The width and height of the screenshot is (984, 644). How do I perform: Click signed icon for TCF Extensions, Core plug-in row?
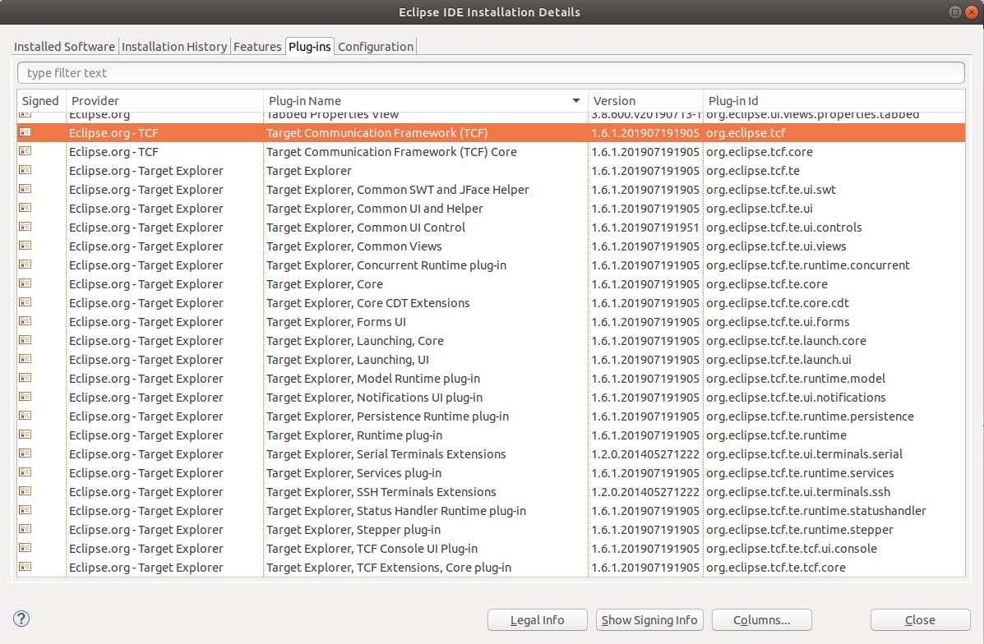click(x=25, y=567)
